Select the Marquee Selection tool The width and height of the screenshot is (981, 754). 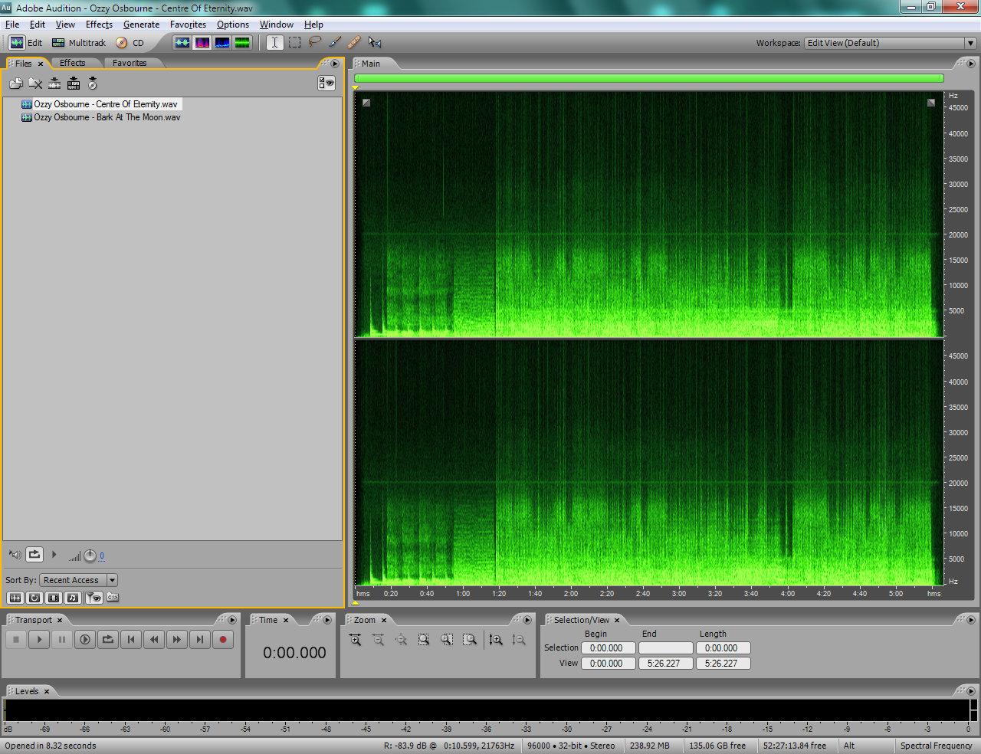pos(294,43)
